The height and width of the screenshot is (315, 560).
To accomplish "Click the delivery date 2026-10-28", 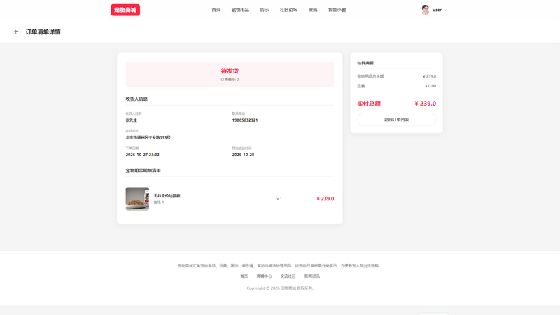I will tap(243, 155).
